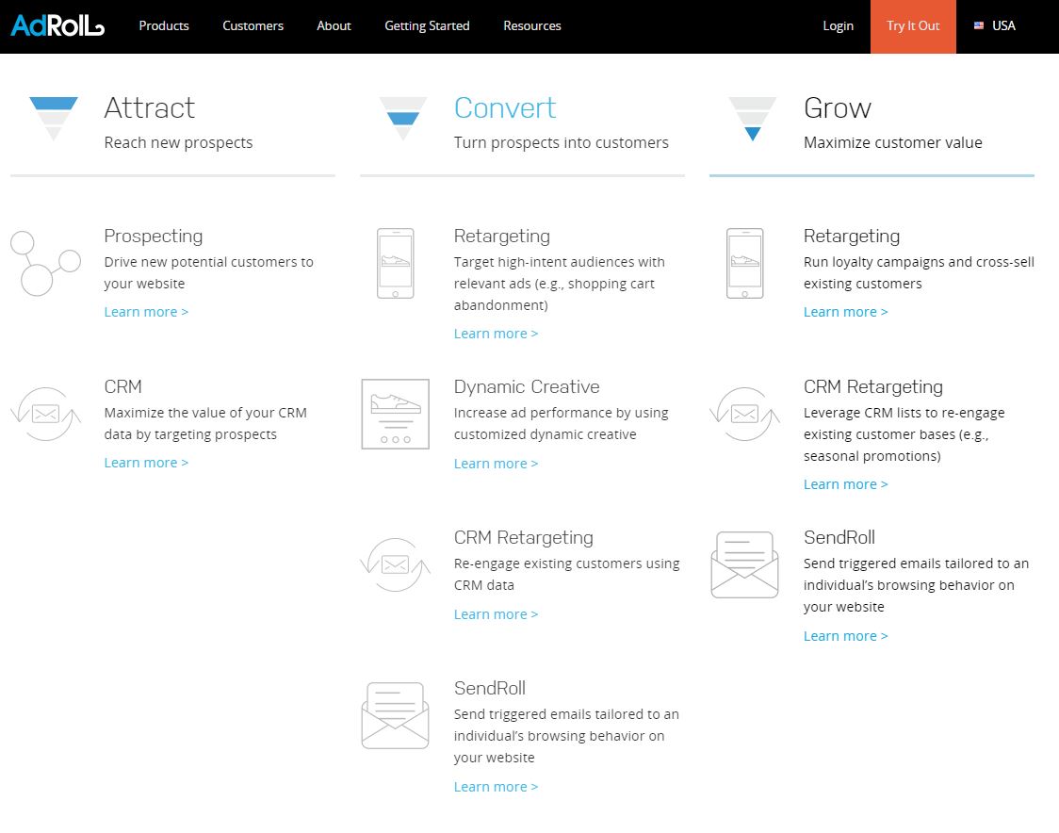Image resolution: width=1059 pixels, height=833 pixels.
Task: Open the USA country selector
Action: click(x=995, y=26)
